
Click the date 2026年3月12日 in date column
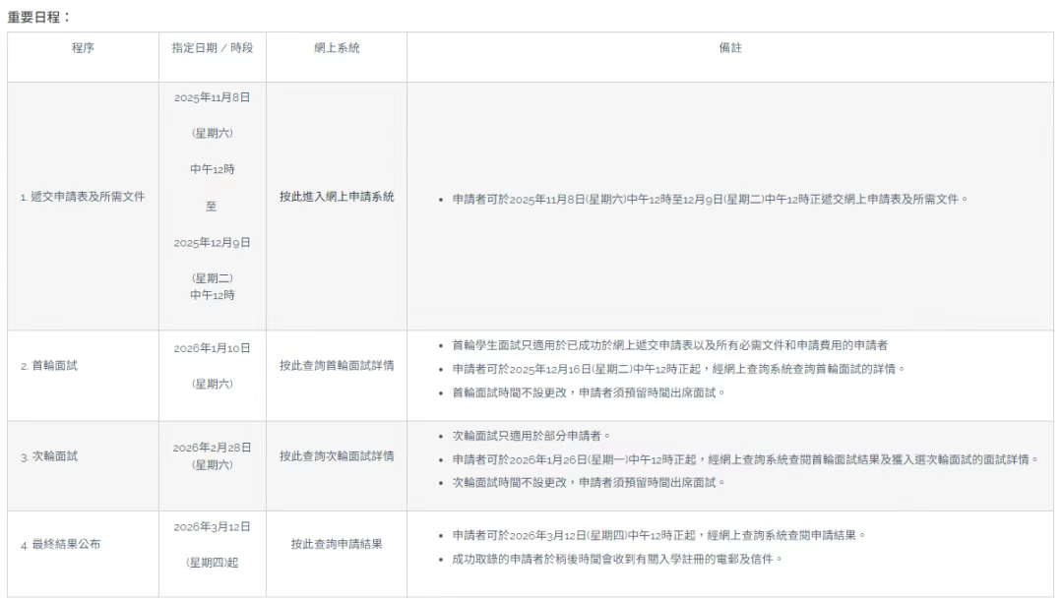213,527
